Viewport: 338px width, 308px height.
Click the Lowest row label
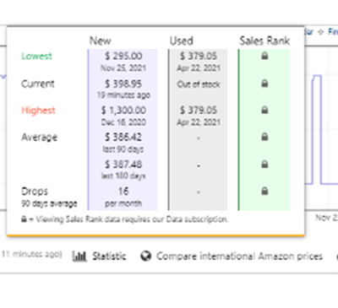(37, 56)
